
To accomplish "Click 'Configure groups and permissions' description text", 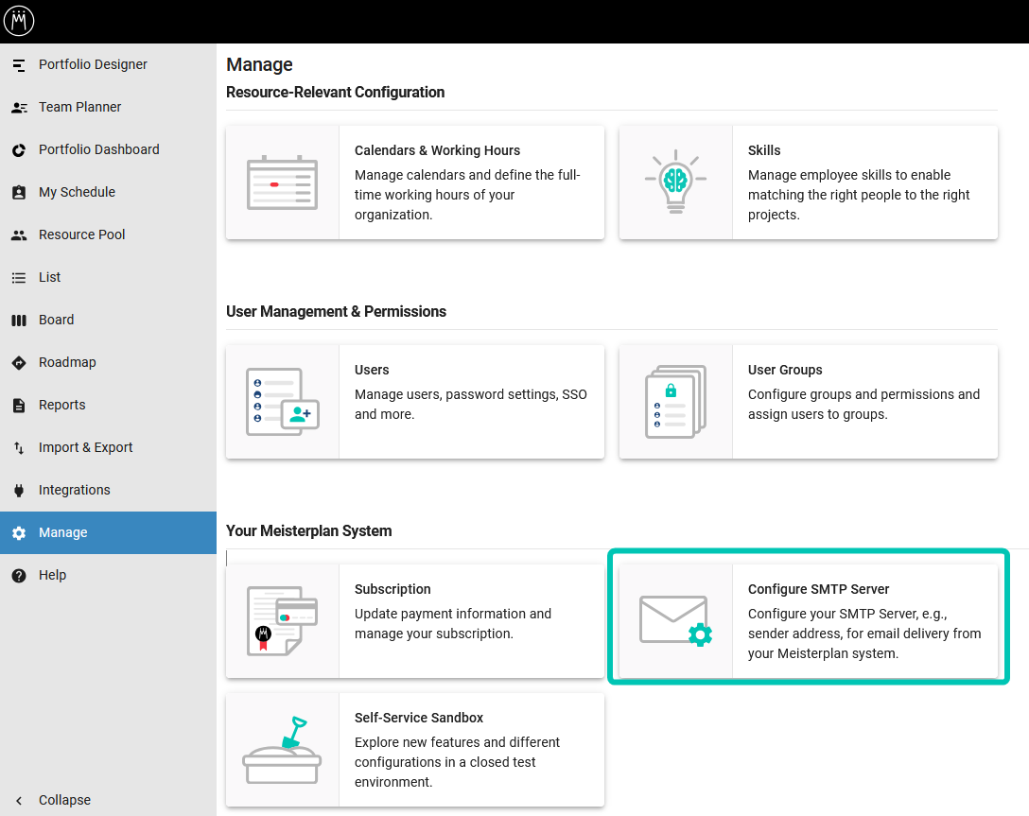I will pyautogui.click(x=863, y=404).
